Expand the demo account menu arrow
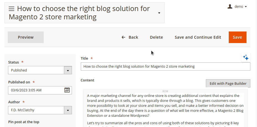This screenshot has height=127, width=257. (x=246, y=7)
